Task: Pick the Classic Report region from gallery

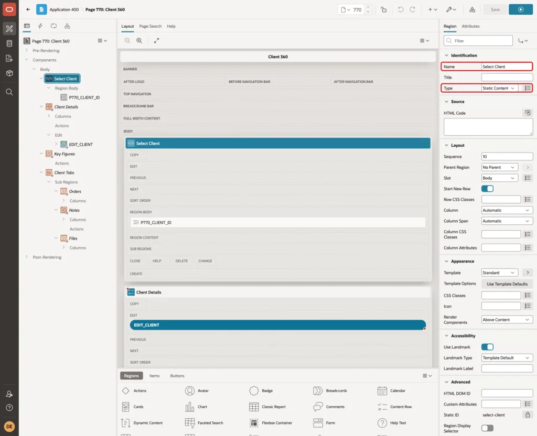Action: (x=267, y=407)
